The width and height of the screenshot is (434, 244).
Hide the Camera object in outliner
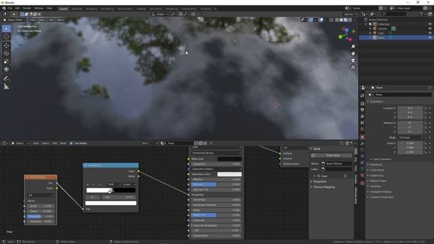[x=430, y=28]
